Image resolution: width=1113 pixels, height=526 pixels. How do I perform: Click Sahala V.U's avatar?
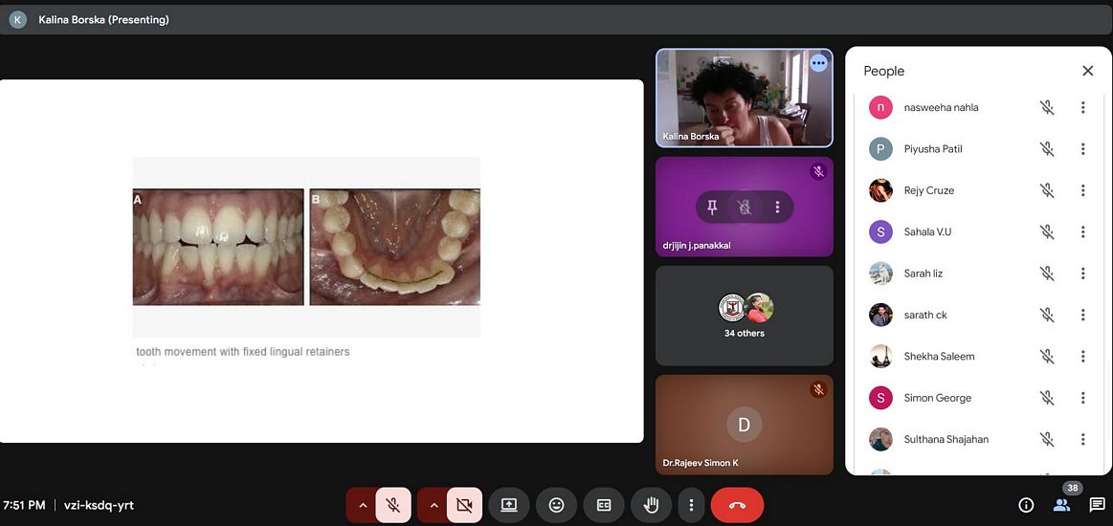[880, 231]
